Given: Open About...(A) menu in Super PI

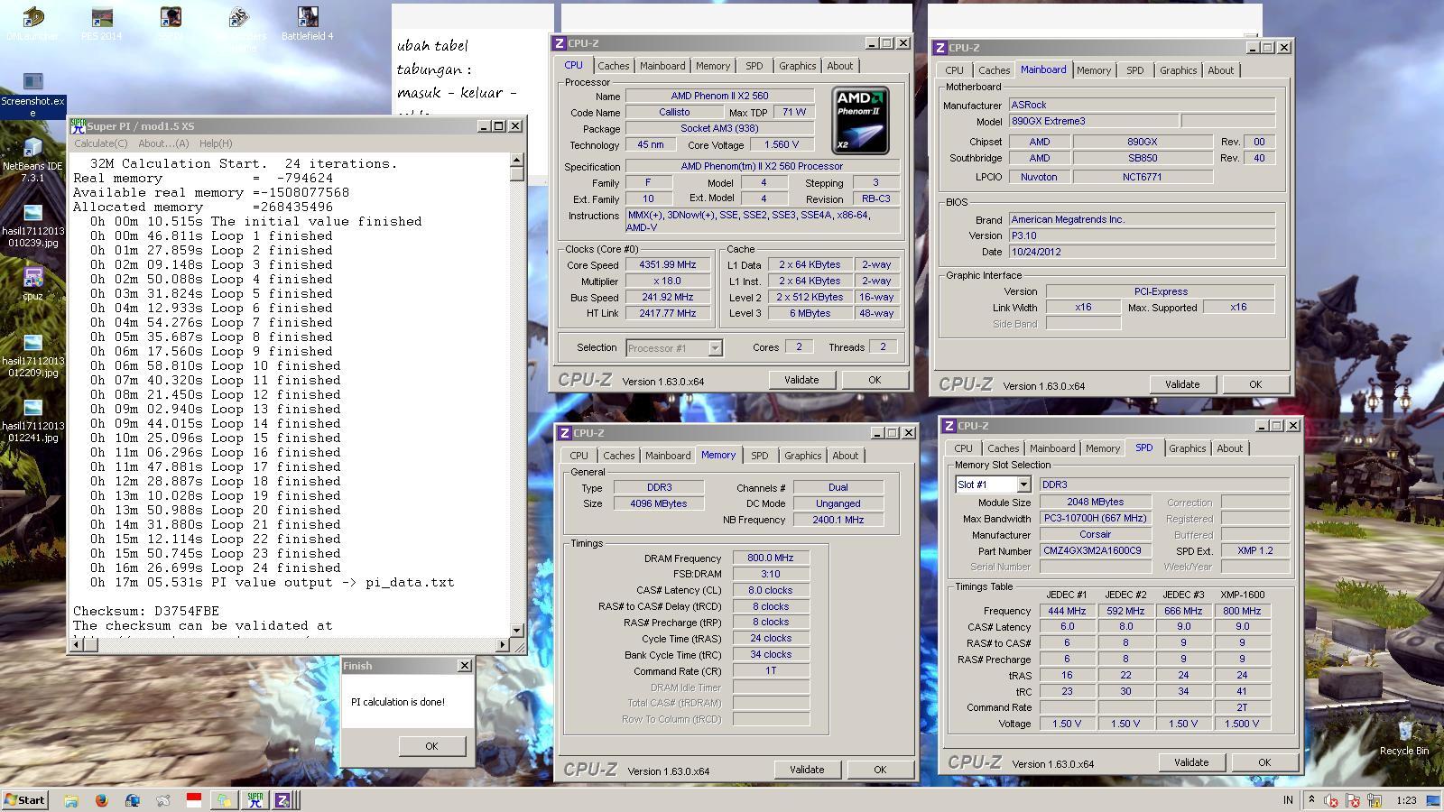Looking at the screenshot, I should (163, 143).
